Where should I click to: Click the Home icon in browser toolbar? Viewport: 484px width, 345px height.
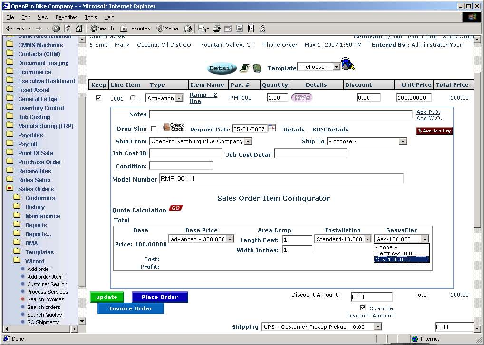(79, 28)
